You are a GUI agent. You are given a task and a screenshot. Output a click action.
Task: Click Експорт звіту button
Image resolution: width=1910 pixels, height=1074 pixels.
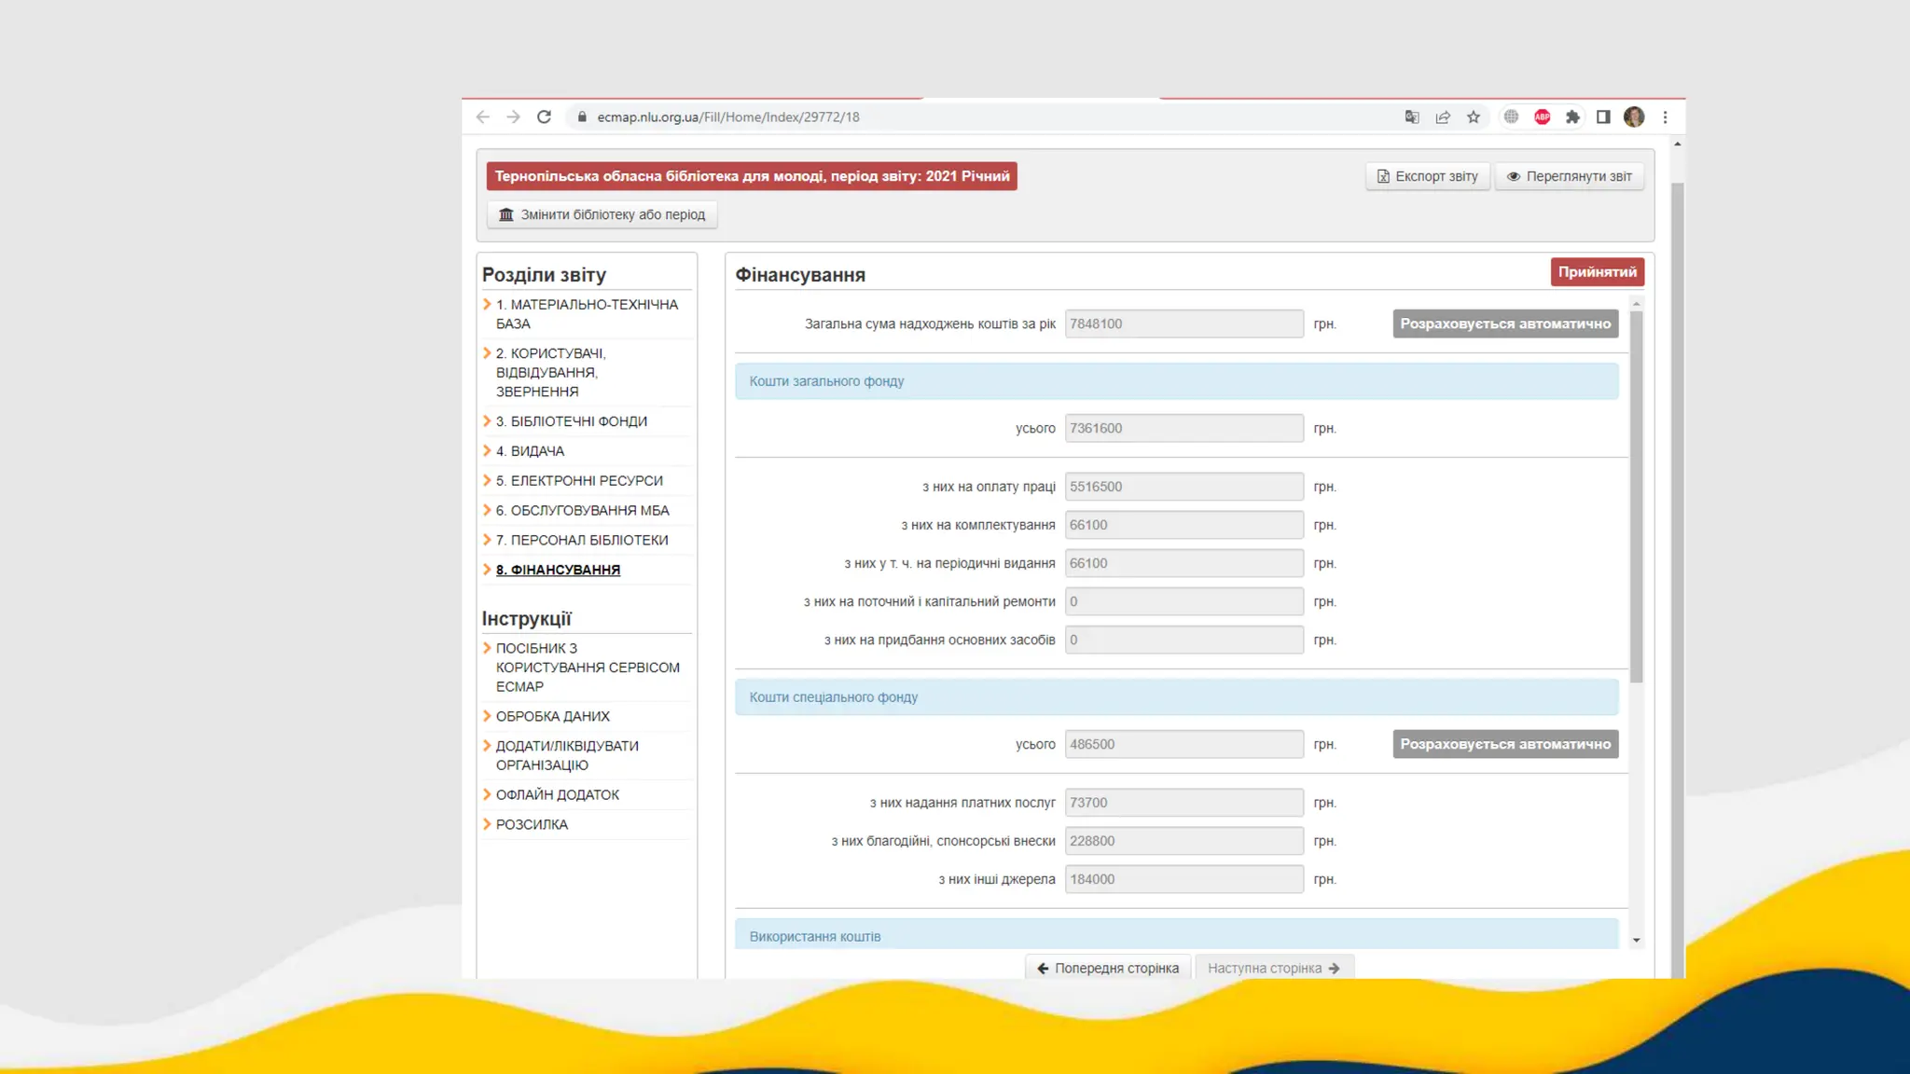click(x=1428, y=176)
